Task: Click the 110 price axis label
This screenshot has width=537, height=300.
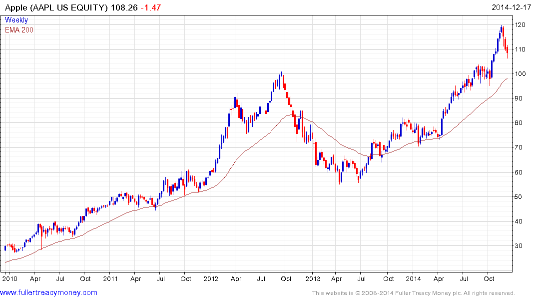Action: pyautogui.click(x=520, y=49)
